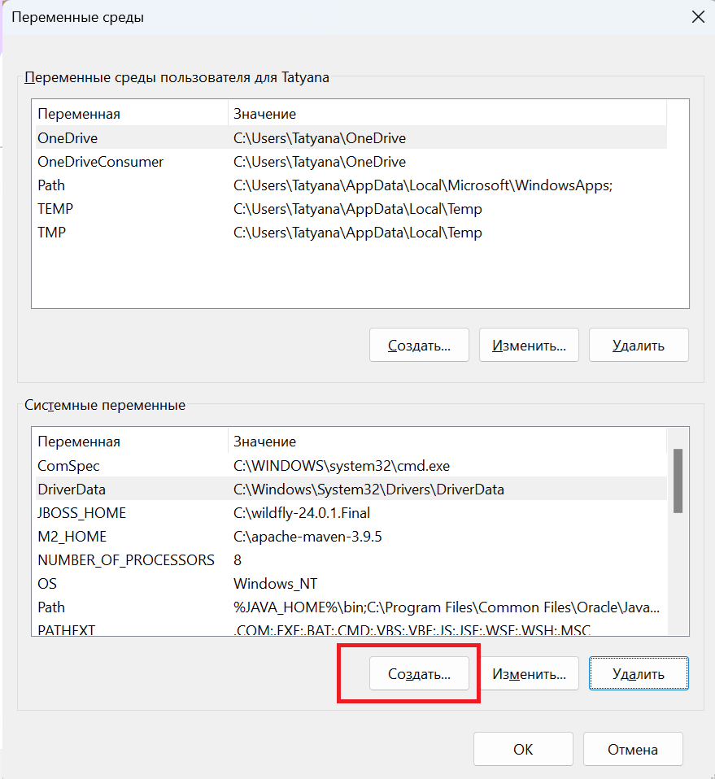Select the OneDrive user variable row

tap(68, 138)
